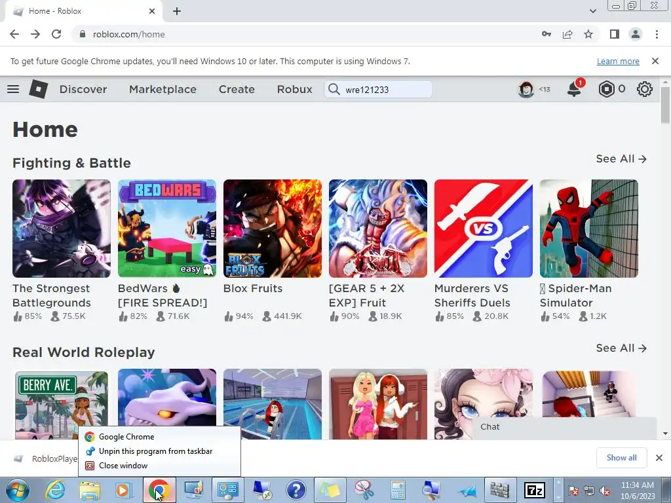
Task: Open 7-Zip from the taskbar
Action: point(535,490)
